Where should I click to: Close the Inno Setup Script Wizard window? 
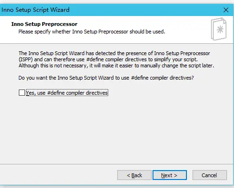(x=226, y=10)
